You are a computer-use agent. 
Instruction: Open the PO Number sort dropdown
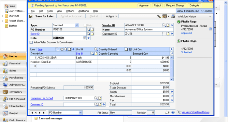pos(80,113)
